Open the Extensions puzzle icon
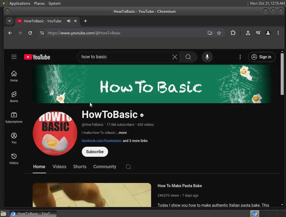 (x=233, y=33)
